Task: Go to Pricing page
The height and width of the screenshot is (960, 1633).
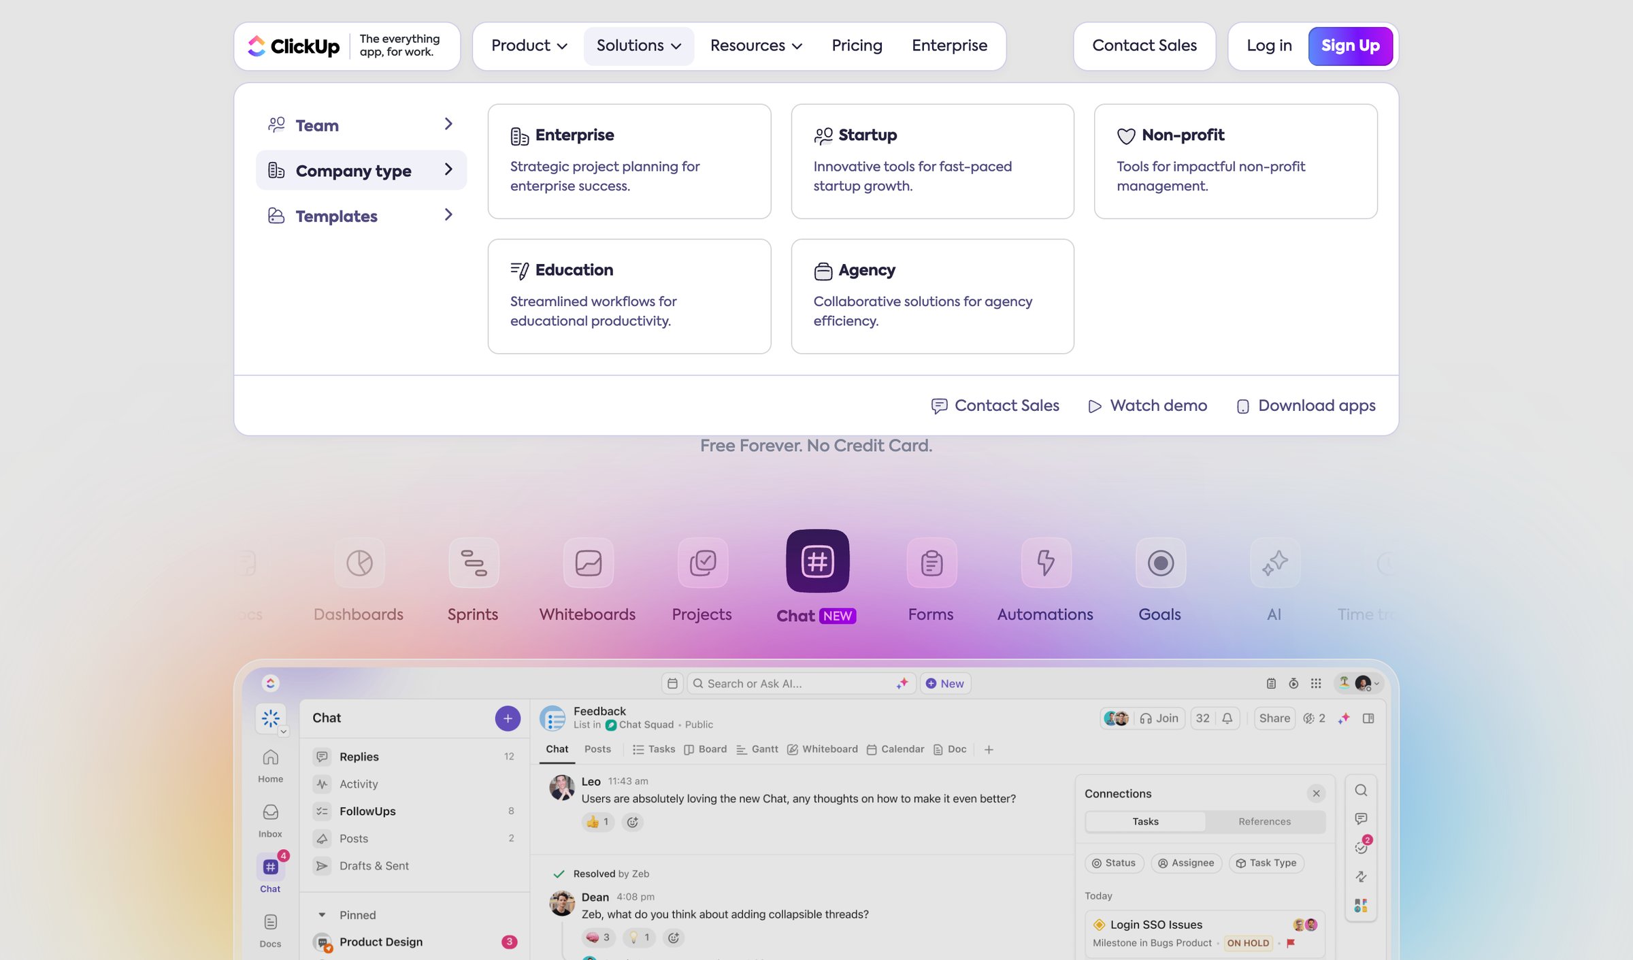Action: click(857, 46)
